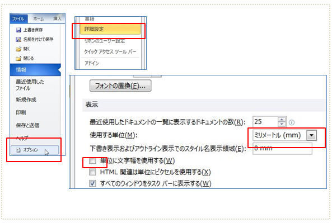The height and width of the screenshot is (223, 332).
Task: Click the 最近使用したドキュメントの一覧 label
Action: [x=167, y=122]
